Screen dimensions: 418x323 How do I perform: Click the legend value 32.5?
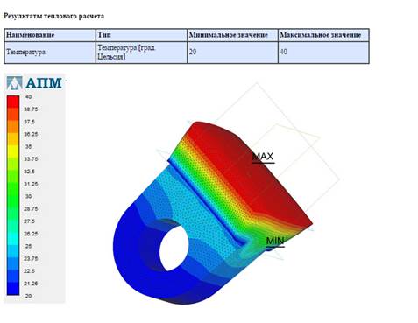click(29, 172)
